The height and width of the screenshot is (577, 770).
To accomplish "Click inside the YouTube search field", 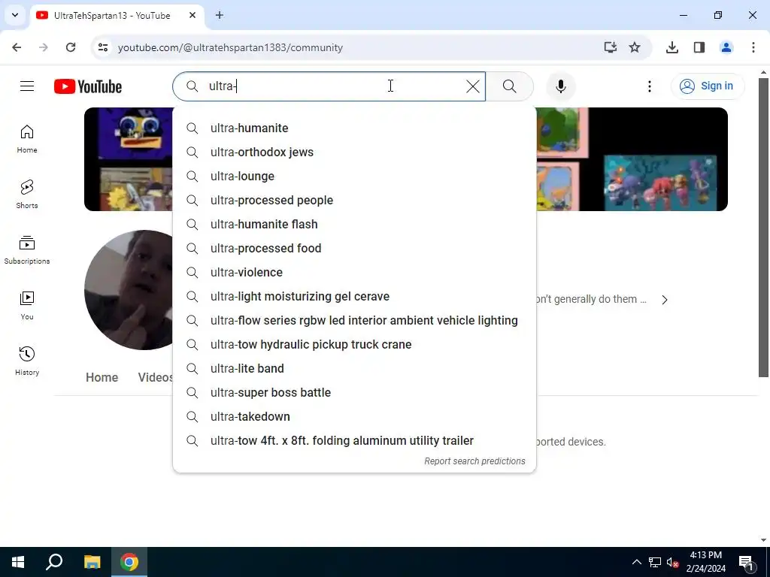I will point(329,86).
